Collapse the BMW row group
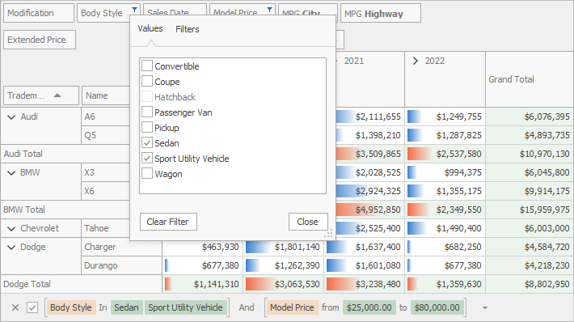 [11, 173]
